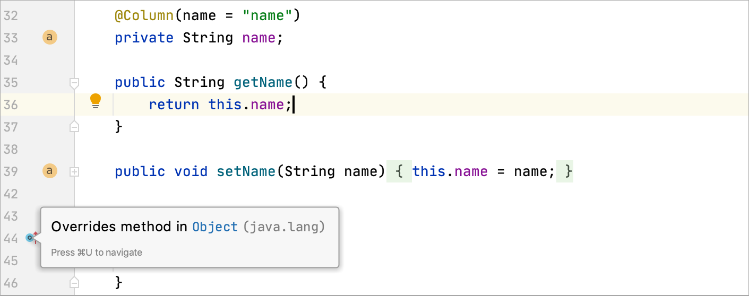Click the yellow intention light bulb icon

click(96, 100)
